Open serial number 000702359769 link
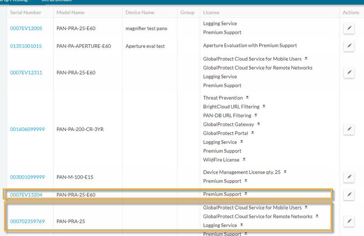Screen dimensions: 364x236 click(x=27, y=221)
